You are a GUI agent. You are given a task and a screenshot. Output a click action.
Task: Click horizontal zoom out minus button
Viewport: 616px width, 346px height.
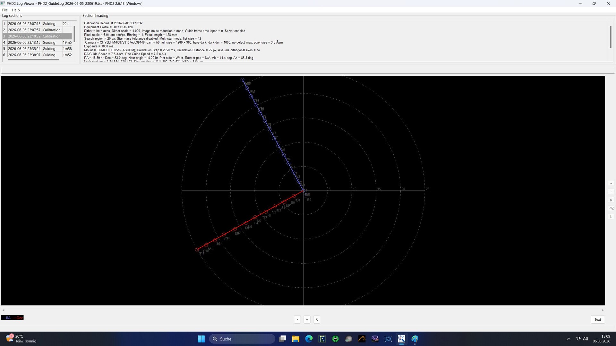pyautogui.click(x=297, y=319)
